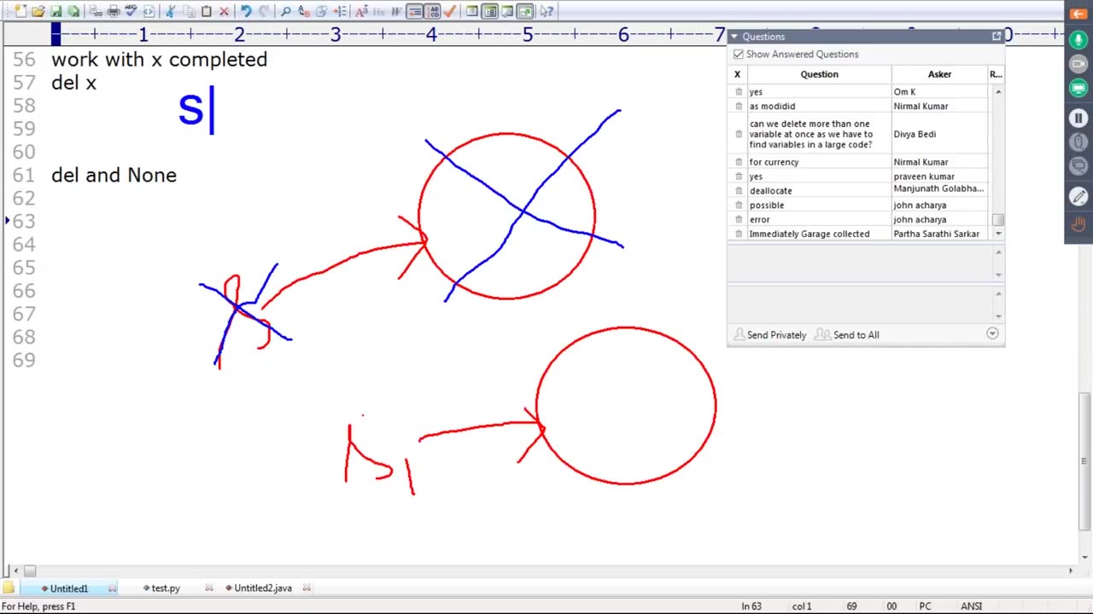Collapse the Questions panel triangle
The width and height of the screenshot is (1093, 614).
tap(734, 37)
